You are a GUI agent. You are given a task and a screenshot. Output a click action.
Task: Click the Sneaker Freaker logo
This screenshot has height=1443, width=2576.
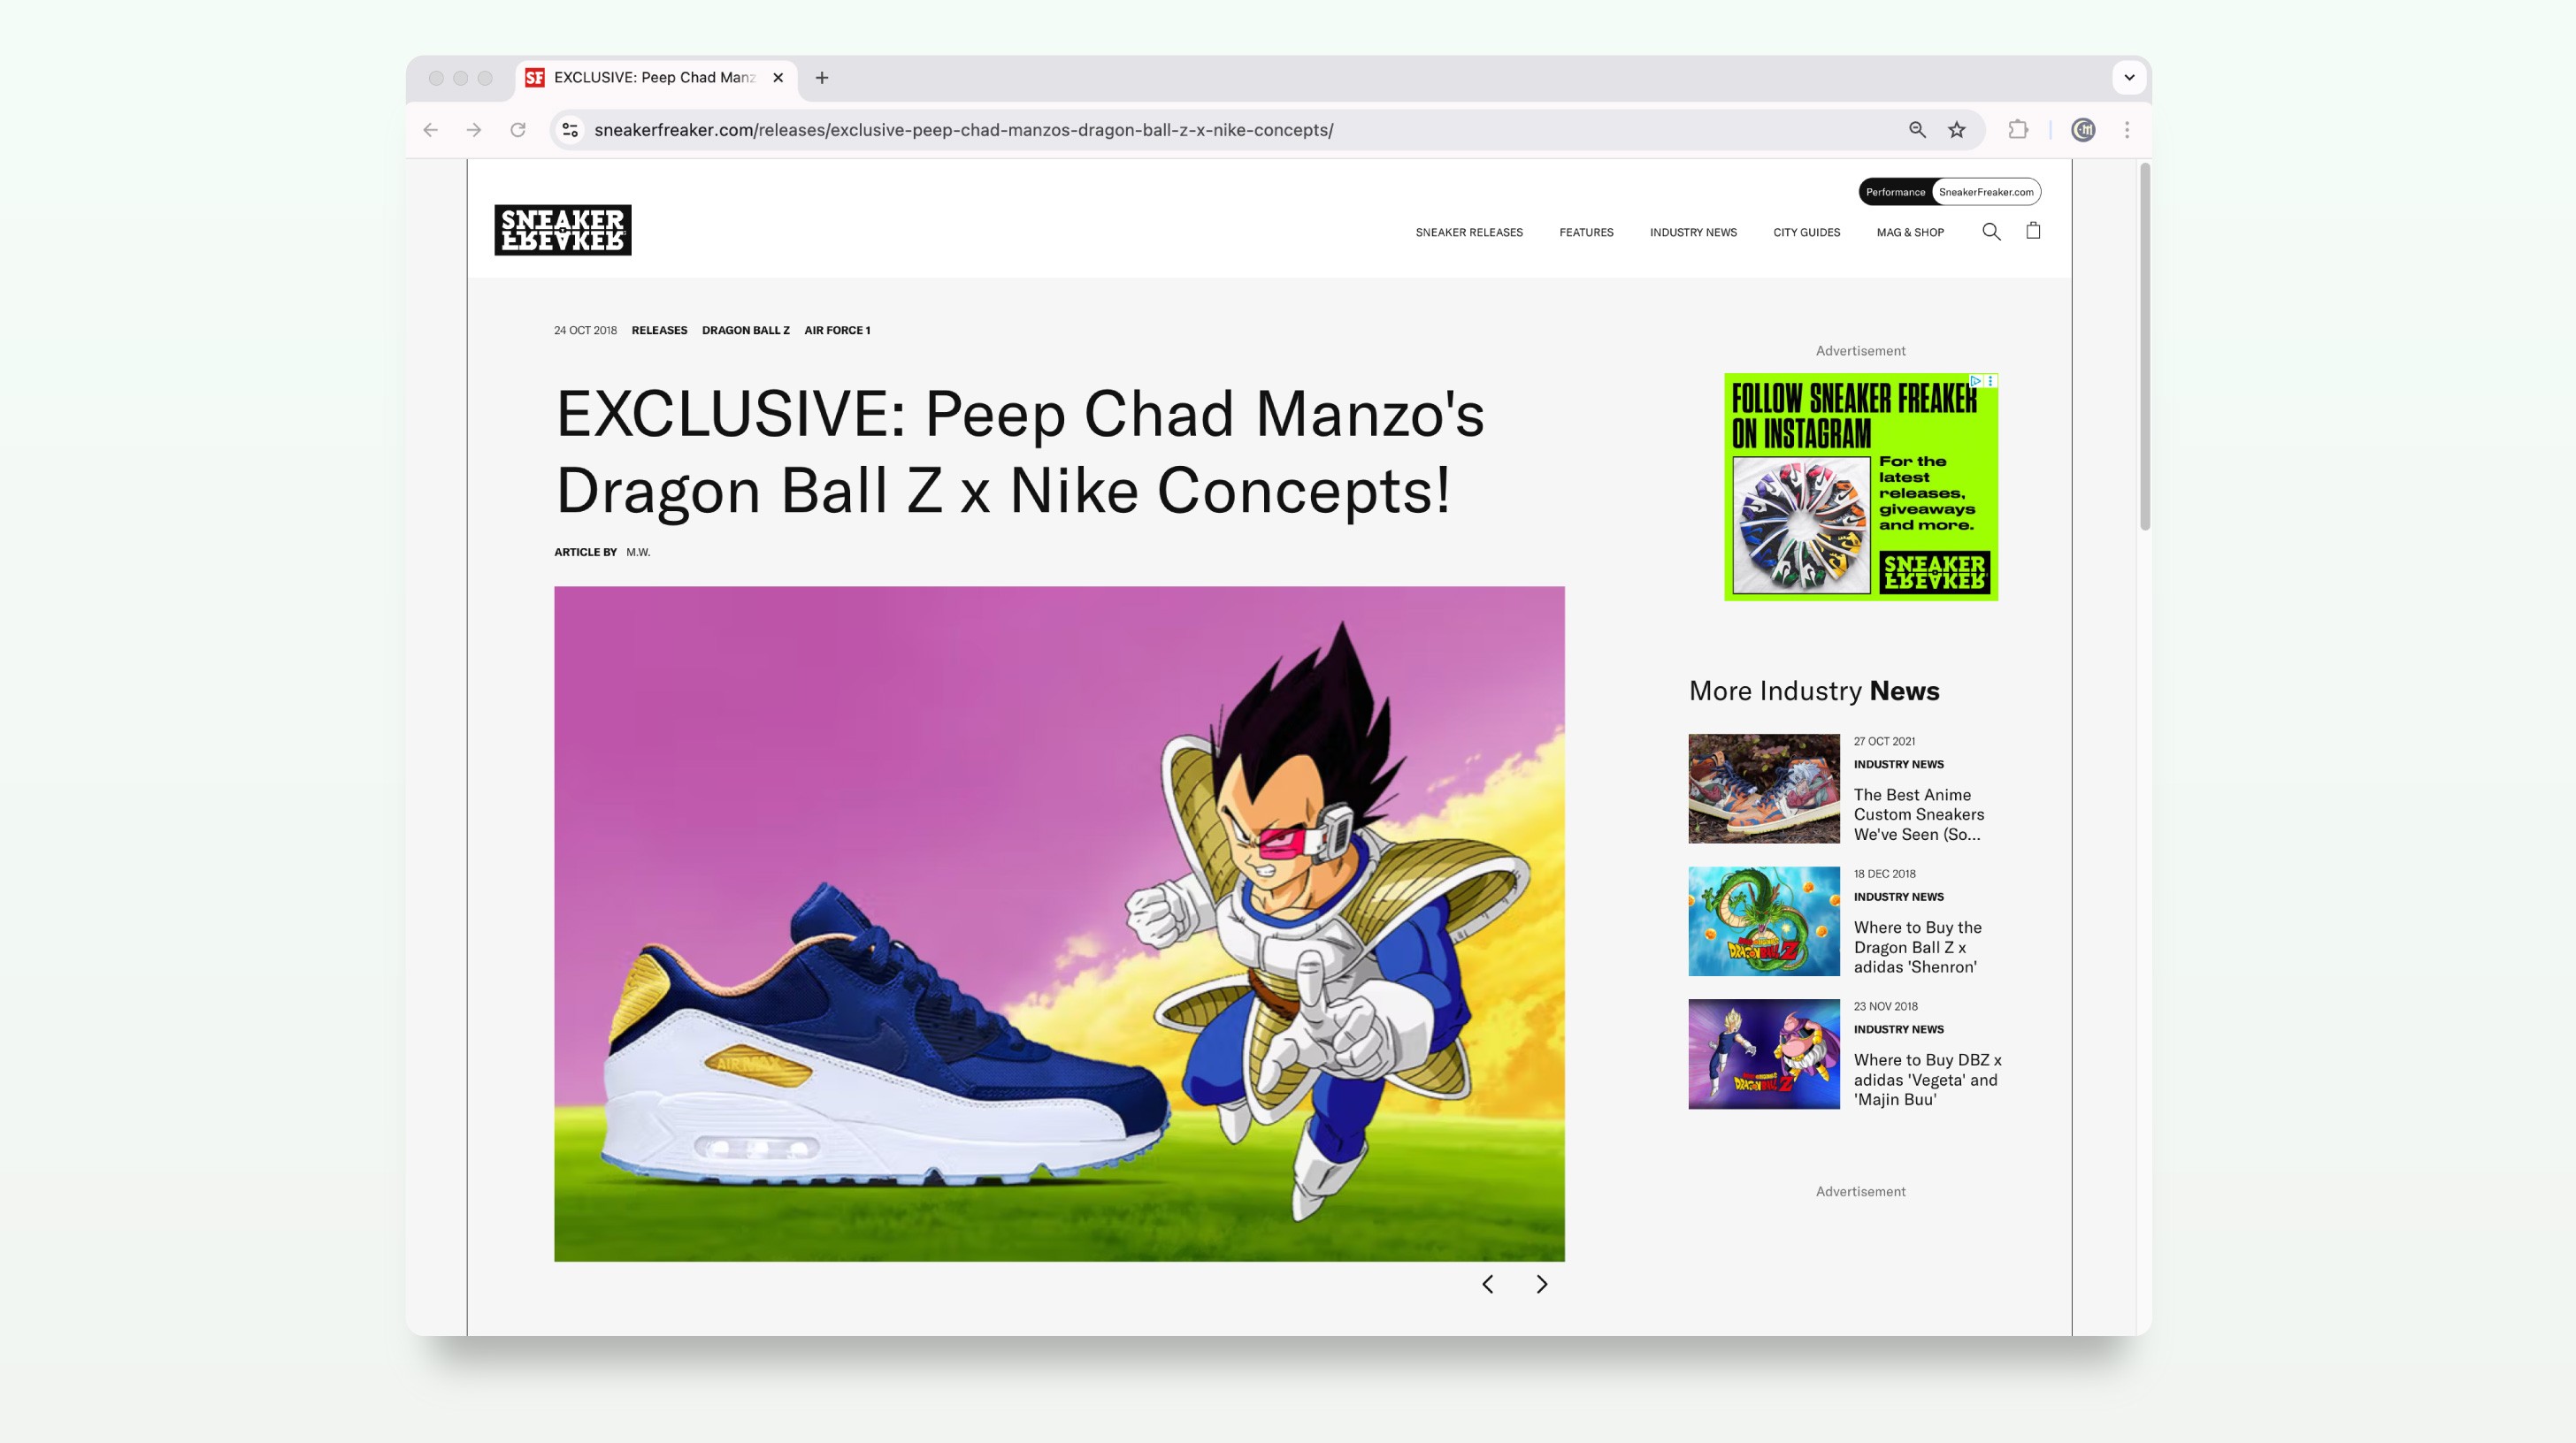point(562,230)
